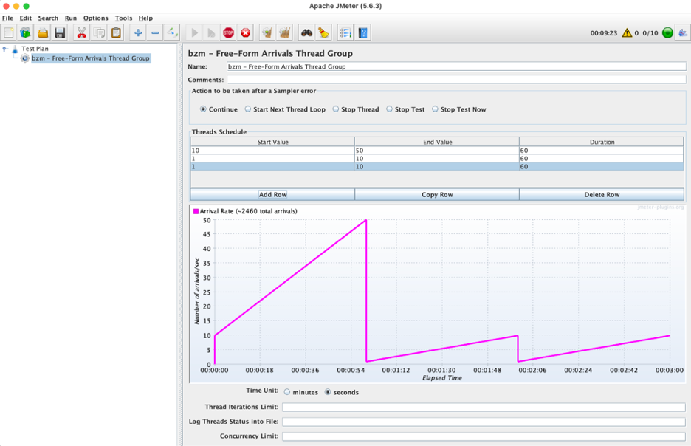Expand all nodes with plus icon

click(138, 32)
